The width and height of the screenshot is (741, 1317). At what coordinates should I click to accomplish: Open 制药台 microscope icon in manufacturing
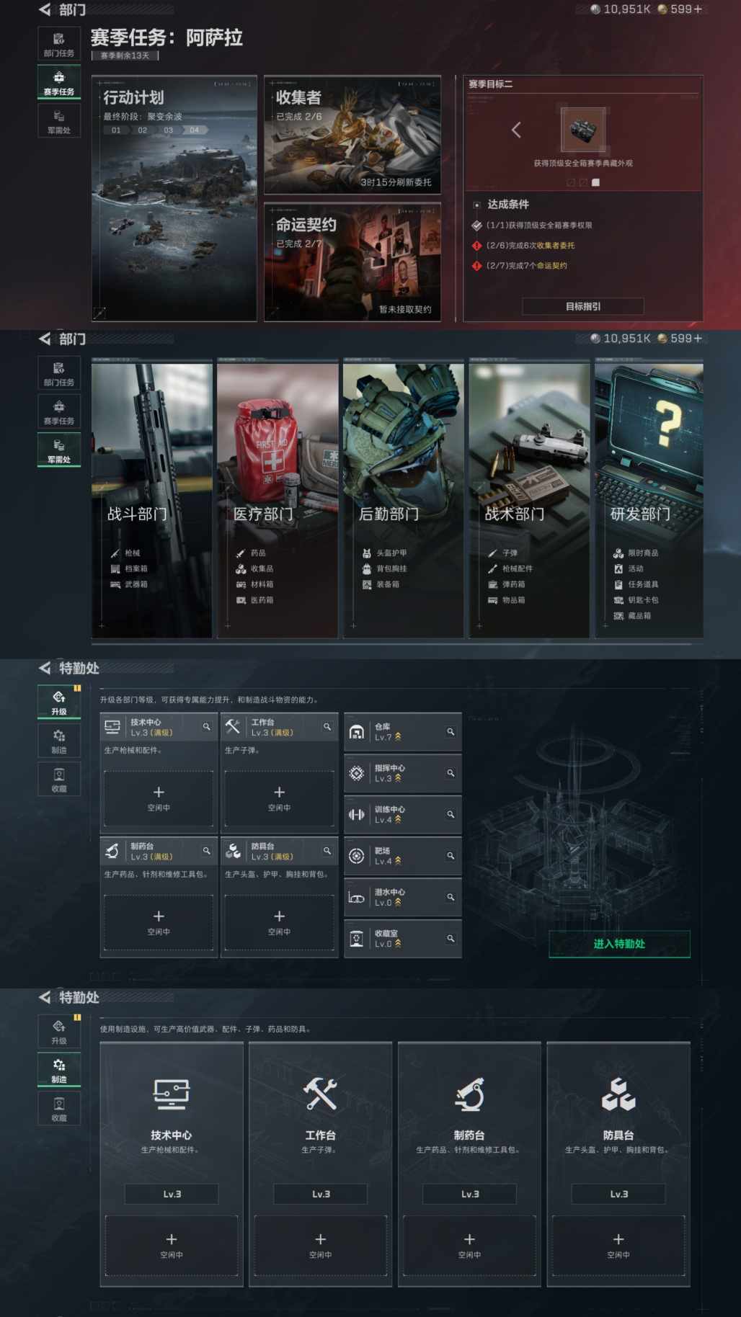click(469, 1094)
